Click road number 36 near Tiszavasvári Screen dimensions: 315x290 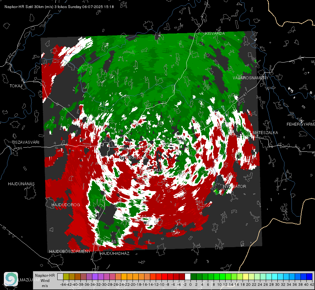point(20,148)
